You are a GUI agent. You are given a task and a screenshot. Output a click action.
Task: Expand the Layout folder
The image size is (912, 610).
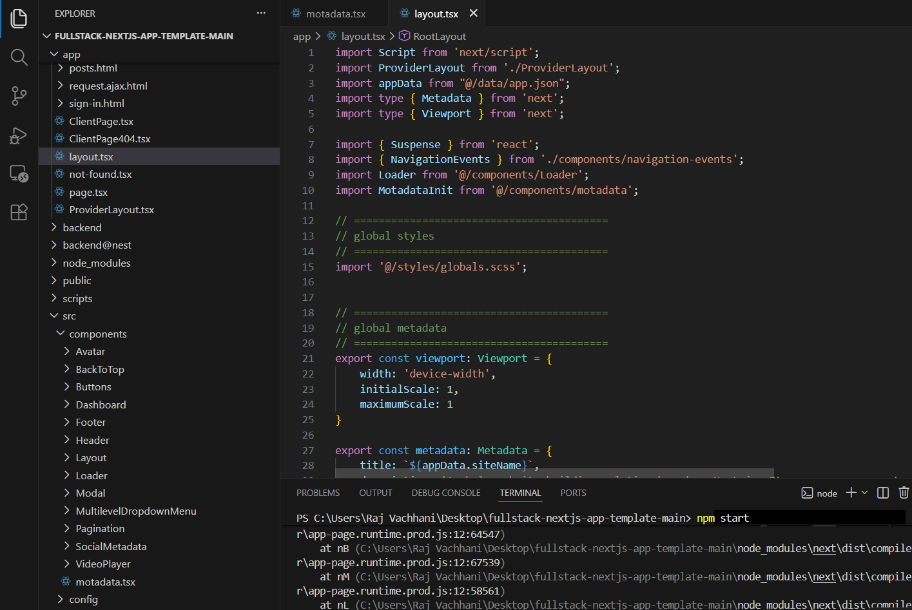pos(67,457)
